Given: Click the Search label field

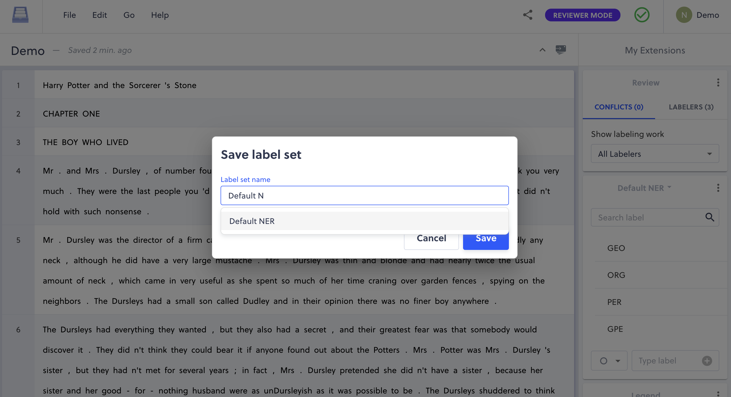Looking at the screenshot, I should [655, 217].
